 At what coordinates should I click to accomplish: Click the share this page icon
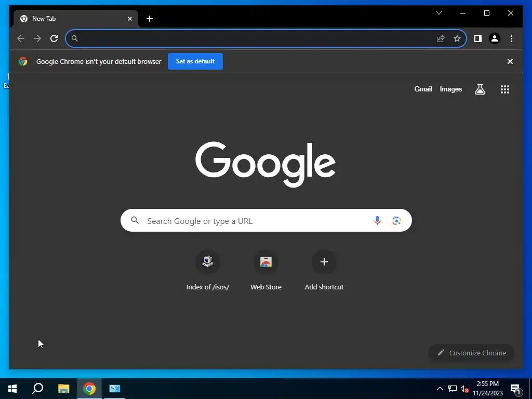[441, 38]
